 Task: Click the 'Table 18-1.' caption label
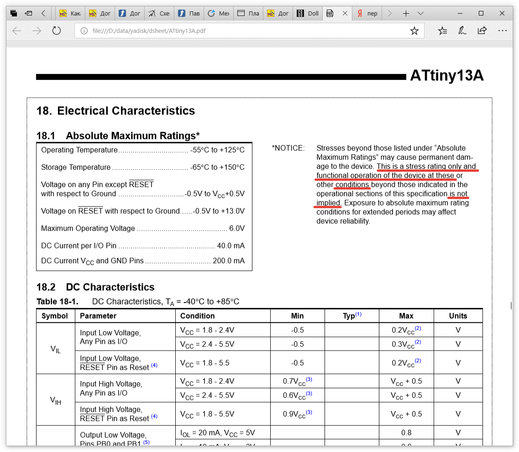(x=57, y=301)
